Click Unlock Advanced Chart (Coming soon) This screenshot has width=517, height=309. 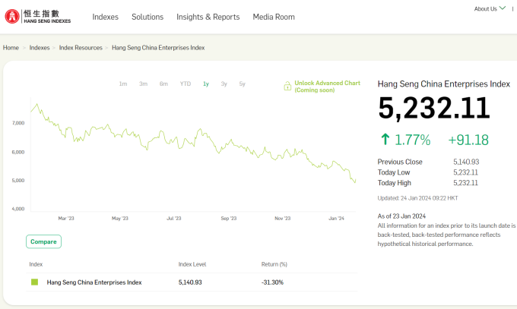pyautogui.click(x=328, y=87)
